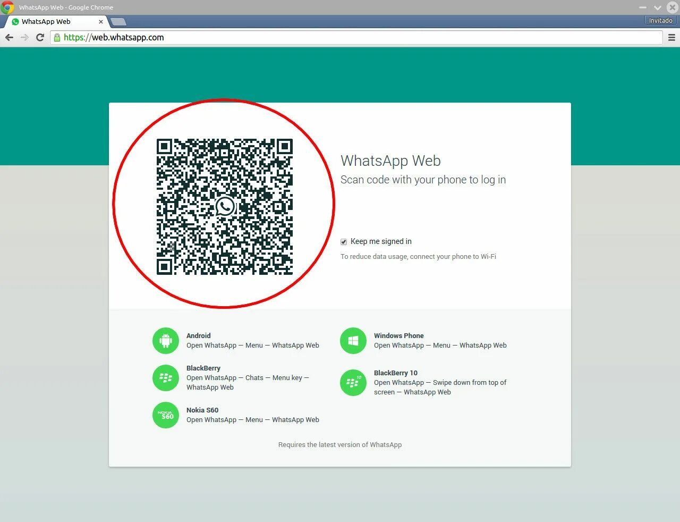
Task: Click the browser forward arrow
Action: pos(24,37)
